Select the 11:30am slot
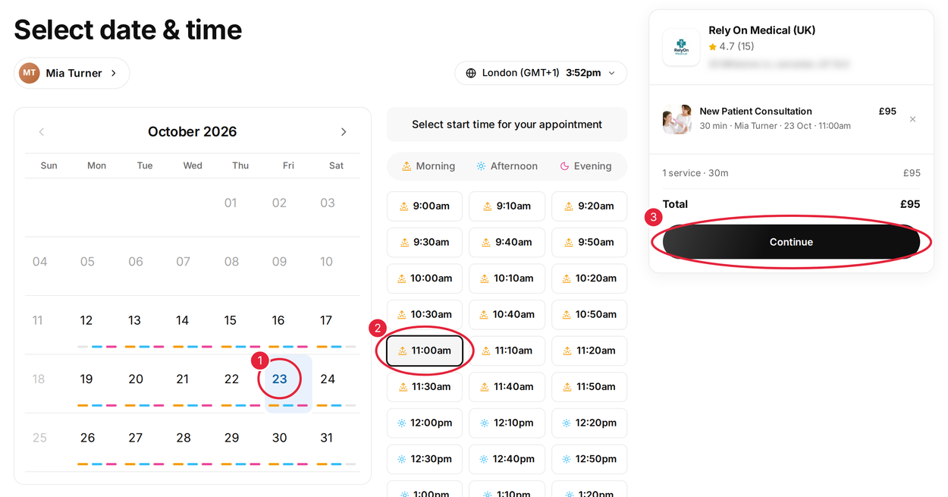Image resolution: width=948 pixels, height=497 pixels. pos(425,387)
